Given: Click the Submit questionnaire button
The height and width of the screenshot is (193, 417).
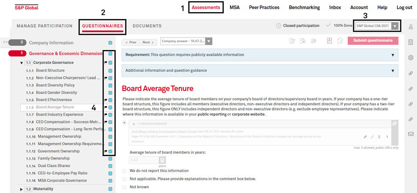Looking at the screenshot, I should point(373,41).
